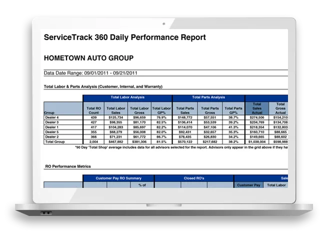The image size is (325, 235).
Task: Click labor sales value $68,279
Action: click(x=116, y=132)
